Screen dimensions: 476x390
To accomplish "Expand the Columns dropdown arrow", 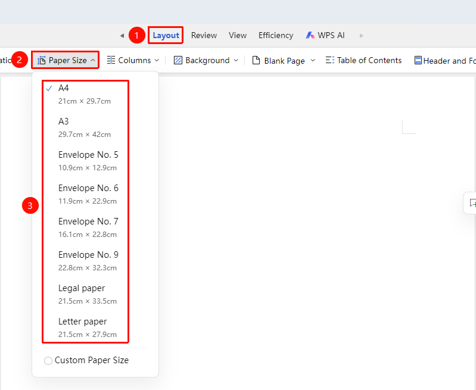I will tap(157, 60).
